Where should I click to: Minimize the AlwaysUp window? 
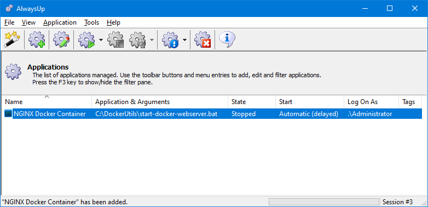pos(365,8)
